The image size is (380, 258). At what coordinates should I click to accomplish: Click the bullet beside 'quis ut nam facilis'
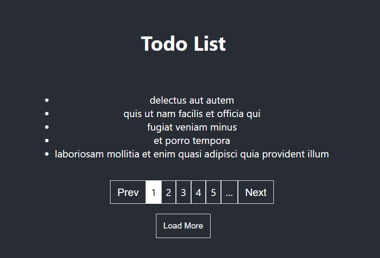tap(47, 114)
